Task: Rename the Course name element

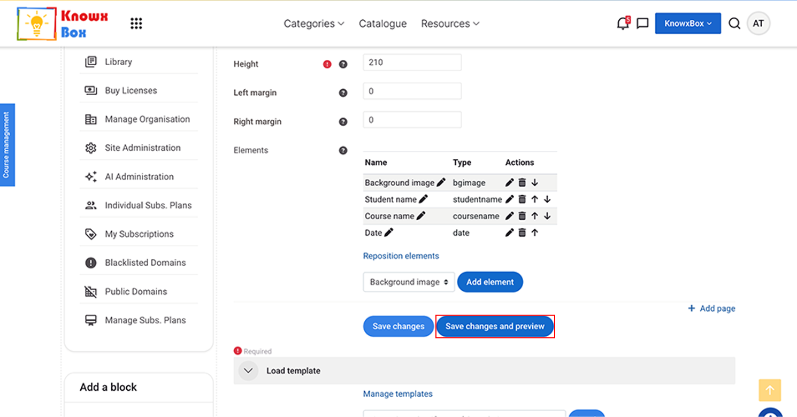Action: 421,216
